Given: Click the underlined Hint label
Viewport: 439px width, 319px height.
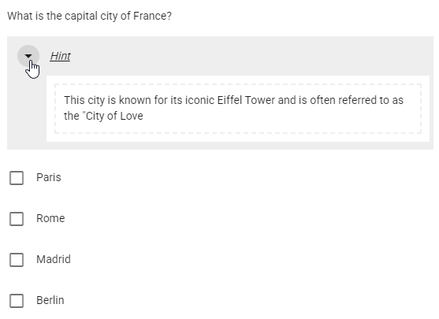Looking at the screenshot, I should tap(60, 56).
